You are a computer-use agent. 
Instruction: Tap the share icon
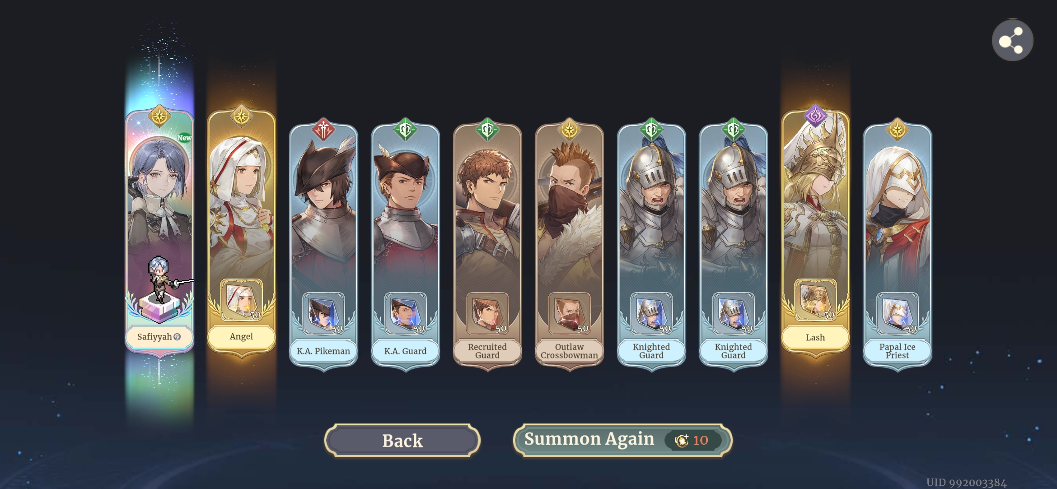pyautogui.click(x=1012, y=40)
